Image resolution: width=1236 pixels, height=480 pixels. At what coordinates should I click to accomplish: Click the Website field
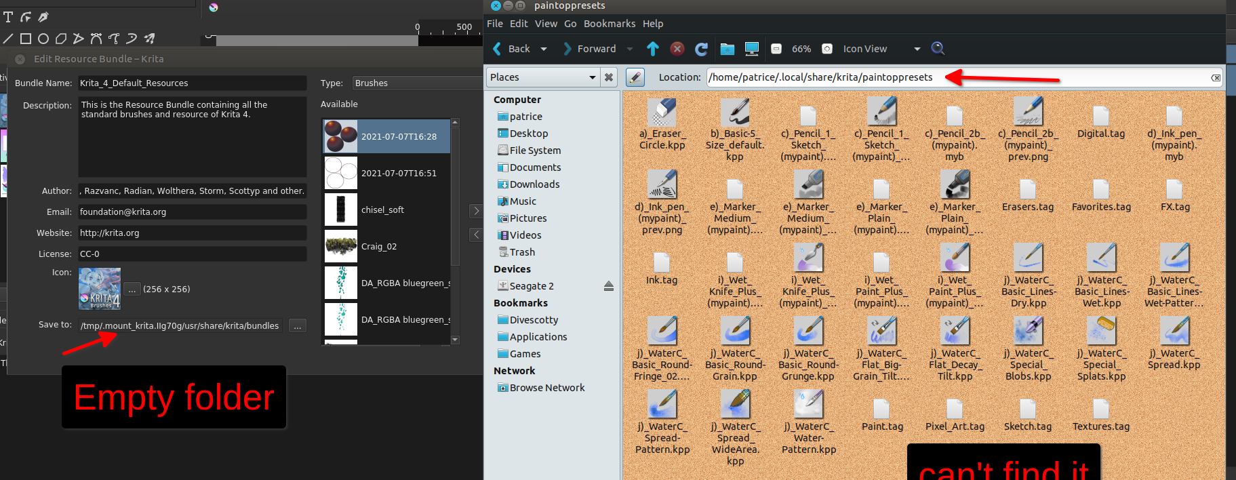192,233
